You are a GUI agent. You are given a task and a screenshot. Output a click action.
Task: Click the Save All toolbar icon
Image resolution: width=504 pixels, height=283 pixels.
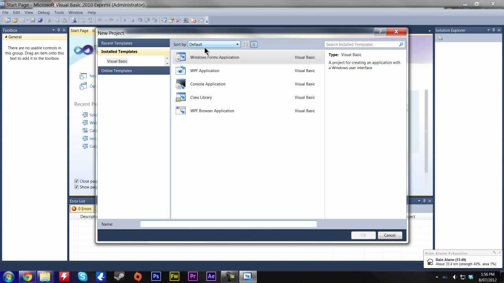pyautogui.click(x=40, y=20)
